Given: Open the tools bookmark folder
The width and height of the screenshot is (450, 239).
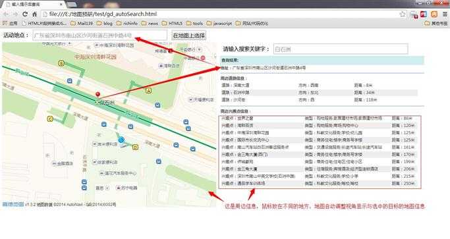Looking at the screenshot, I should (194, 23).
